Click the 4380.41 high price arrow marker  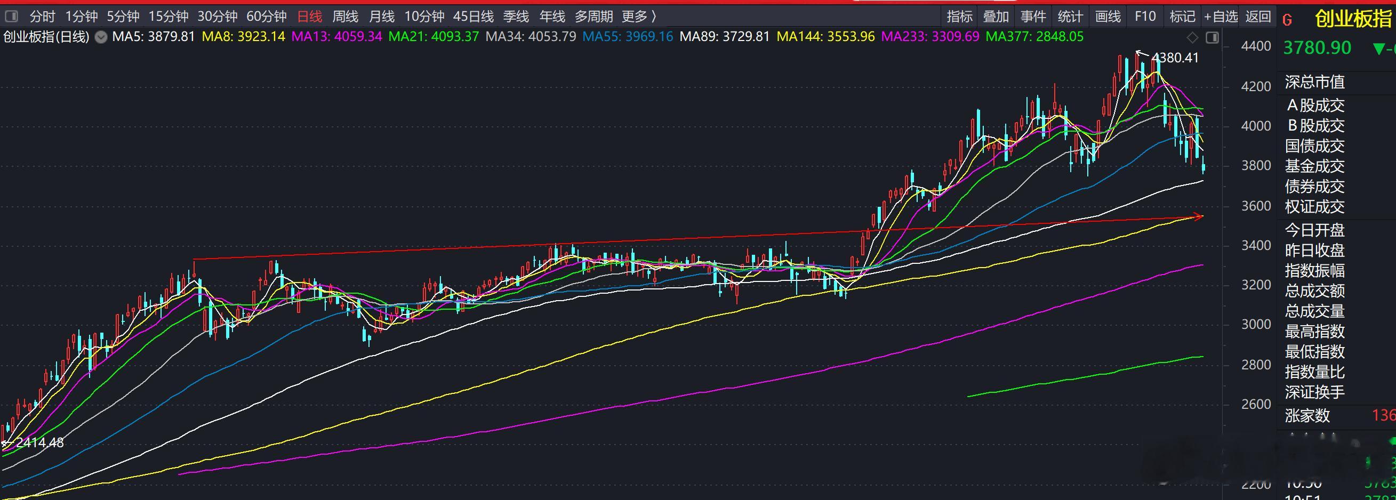(1167, 57)
